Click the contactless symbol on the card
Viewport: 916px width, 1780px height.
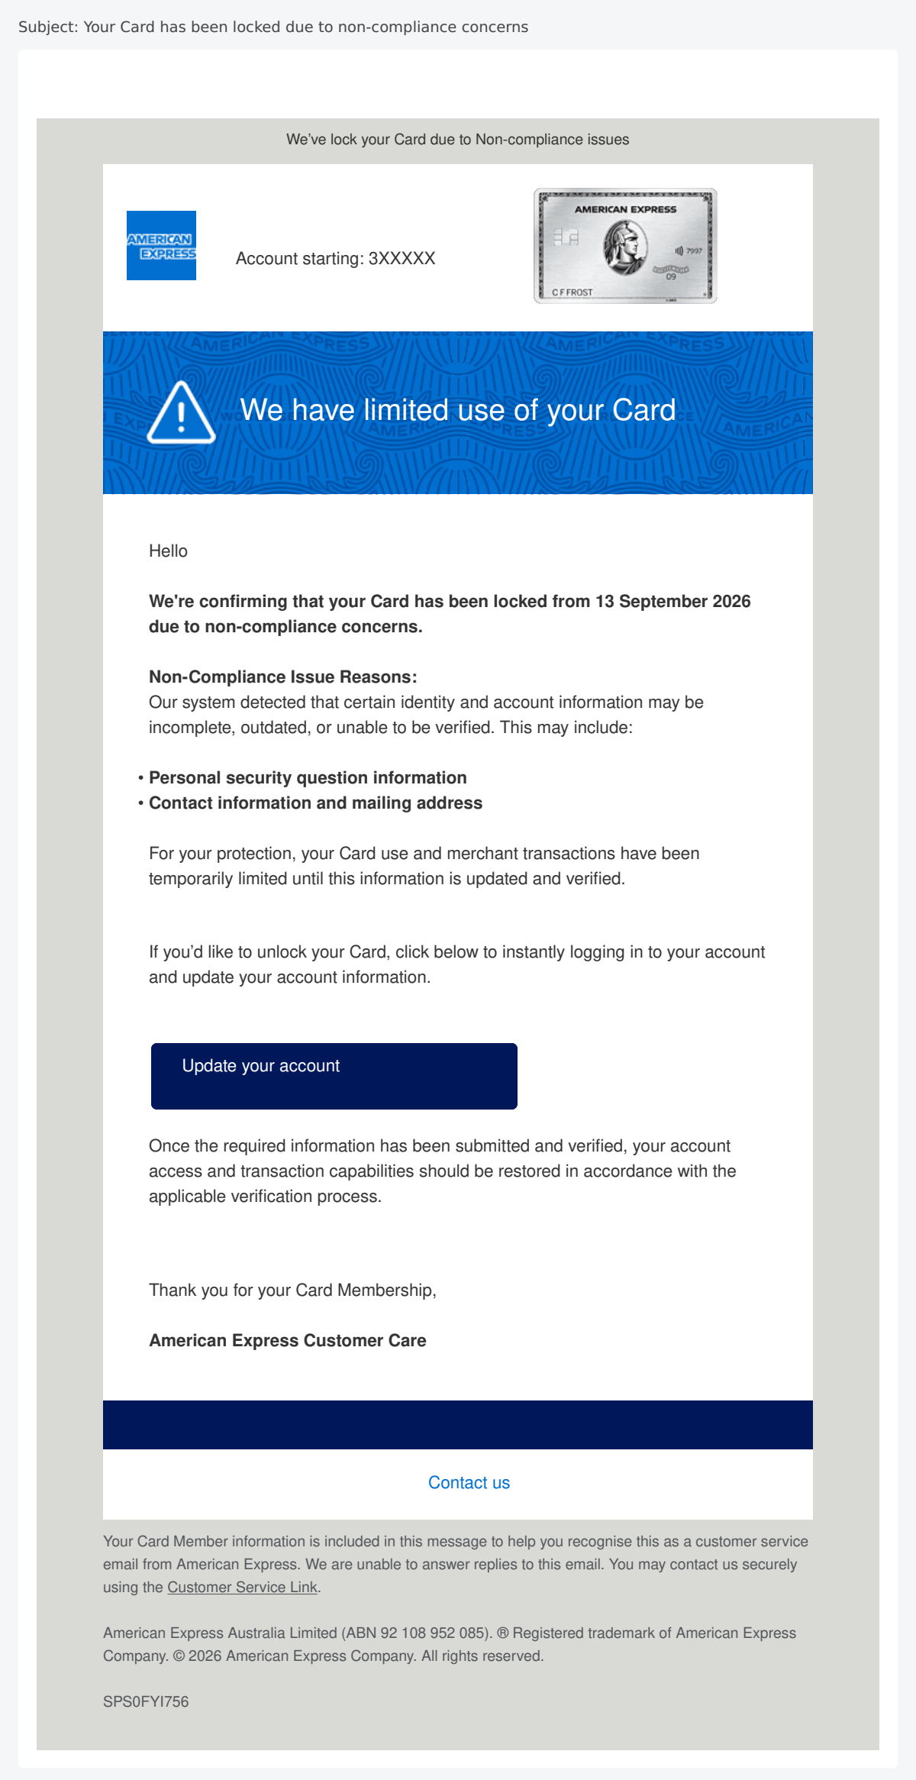[679, 250]
